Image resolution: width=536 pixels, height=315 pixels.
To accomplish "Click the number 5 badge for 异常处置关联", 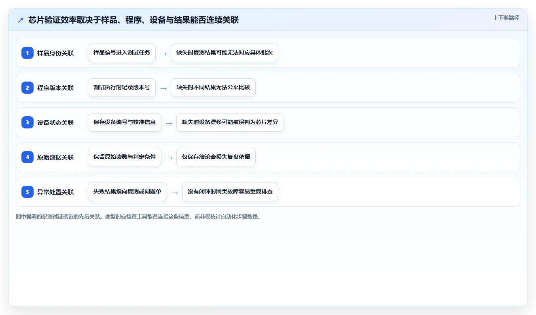I will tap(28, 192).
